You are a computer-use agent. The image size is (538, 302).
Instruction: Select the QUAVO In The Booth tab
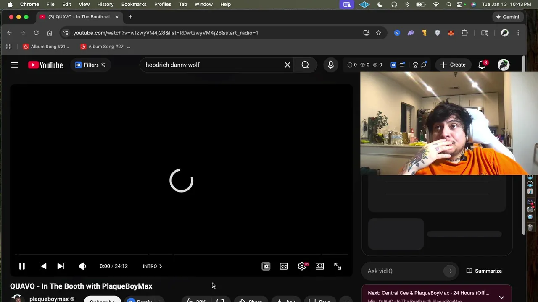[x=79, y=17]
